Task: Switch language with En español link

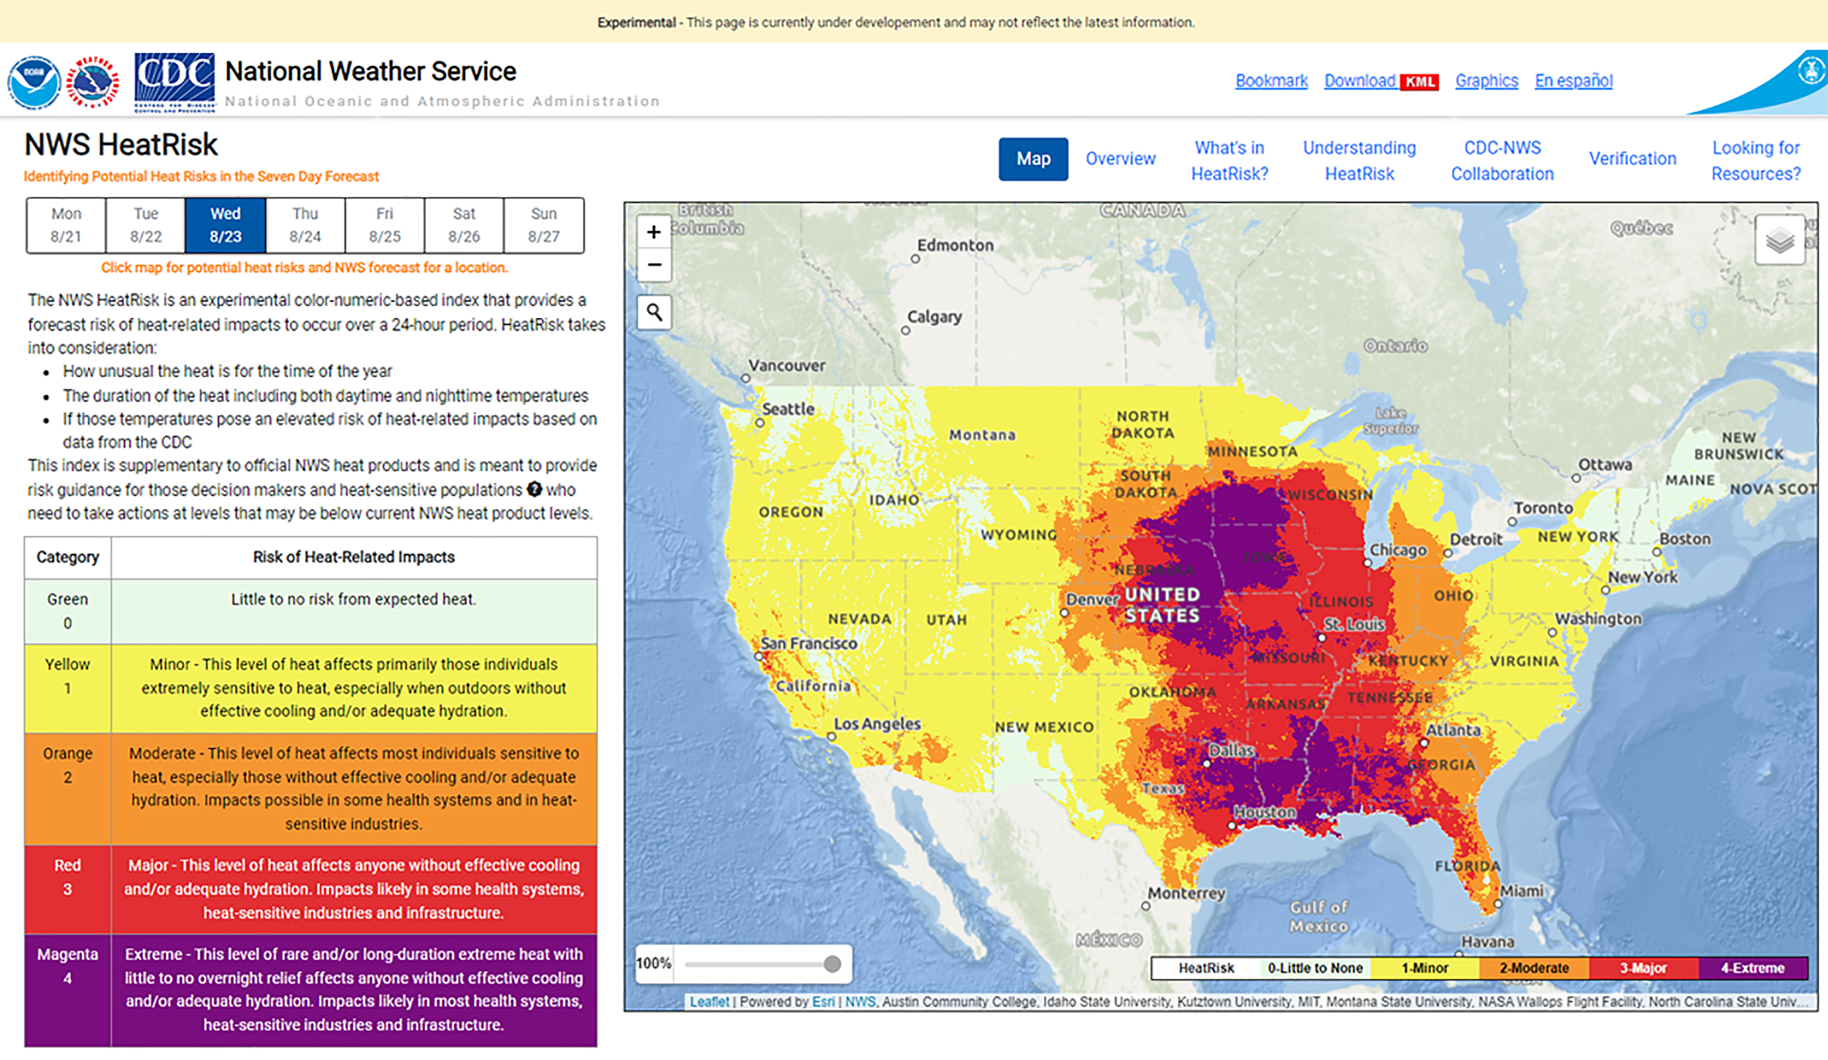Action: tap(1573, 81)
